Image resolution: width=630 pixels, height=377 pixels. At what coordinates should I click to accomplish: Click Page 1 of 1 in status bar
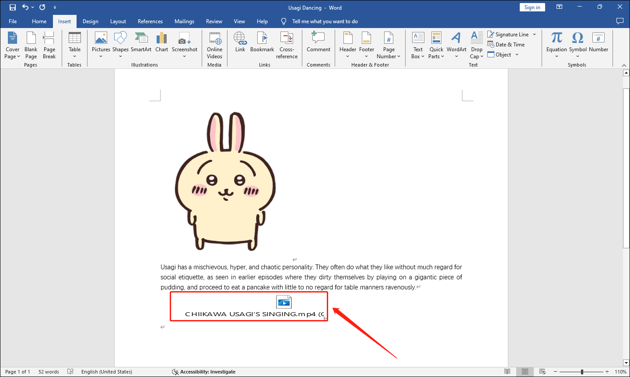17,372
